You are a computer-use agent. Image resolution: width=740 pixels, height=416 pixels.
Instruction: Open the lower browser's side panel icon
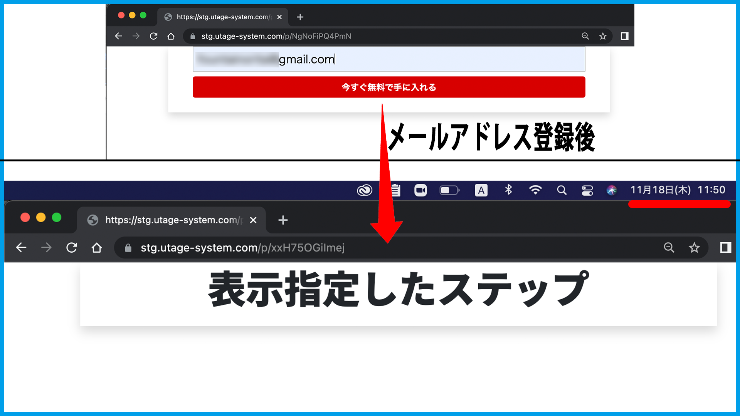(725, 248)
